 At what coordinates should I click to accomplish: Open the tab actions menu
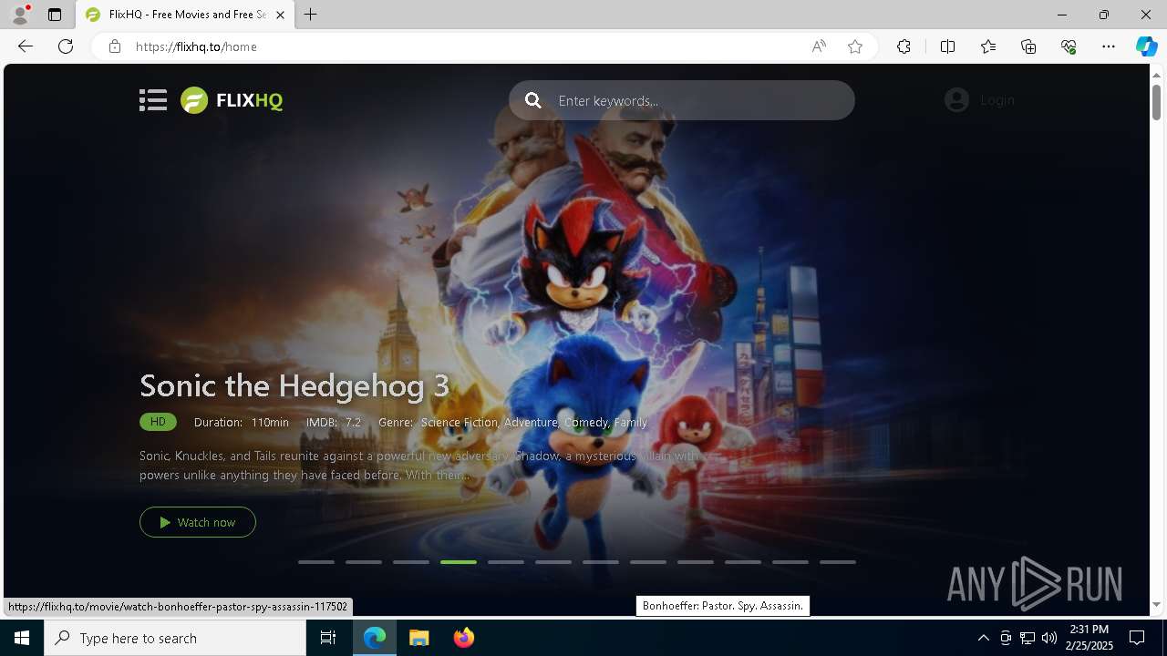coord(55,15)
